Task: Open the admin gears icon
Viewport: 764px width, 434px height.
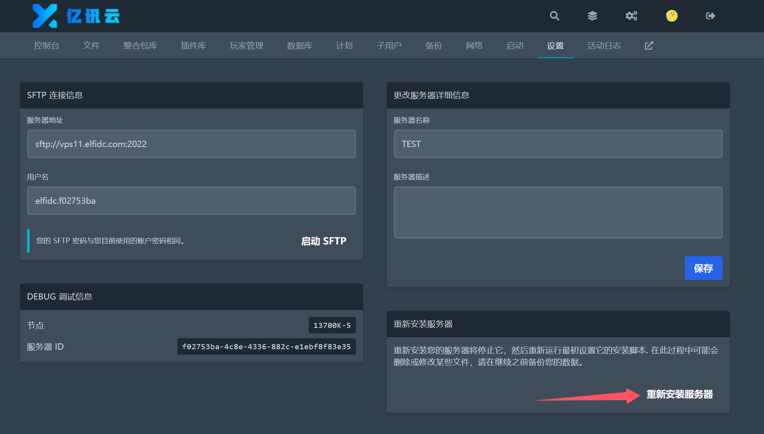Action: pyautogui.click(x=631, y=16)
